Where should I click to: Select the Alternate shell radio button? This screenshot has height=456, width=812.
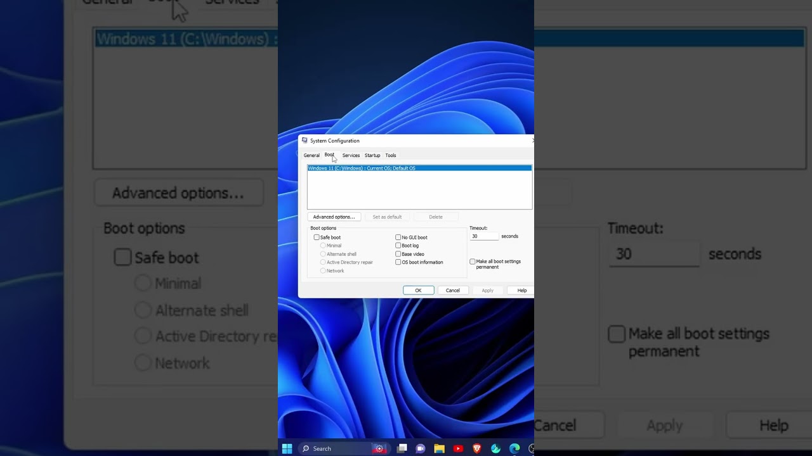point(323,254)
